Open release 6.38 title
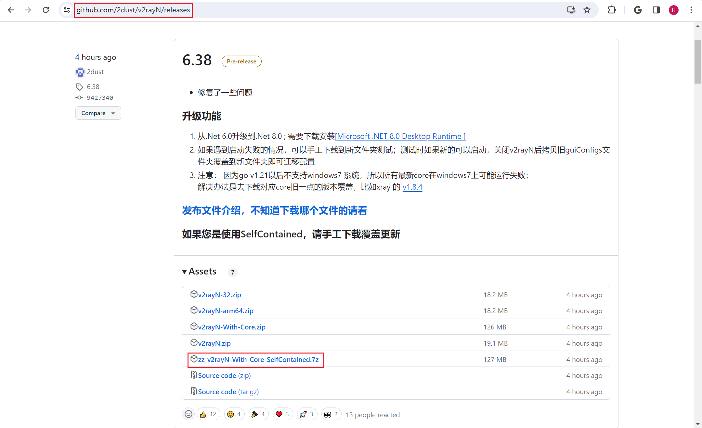 coord(197,60)
